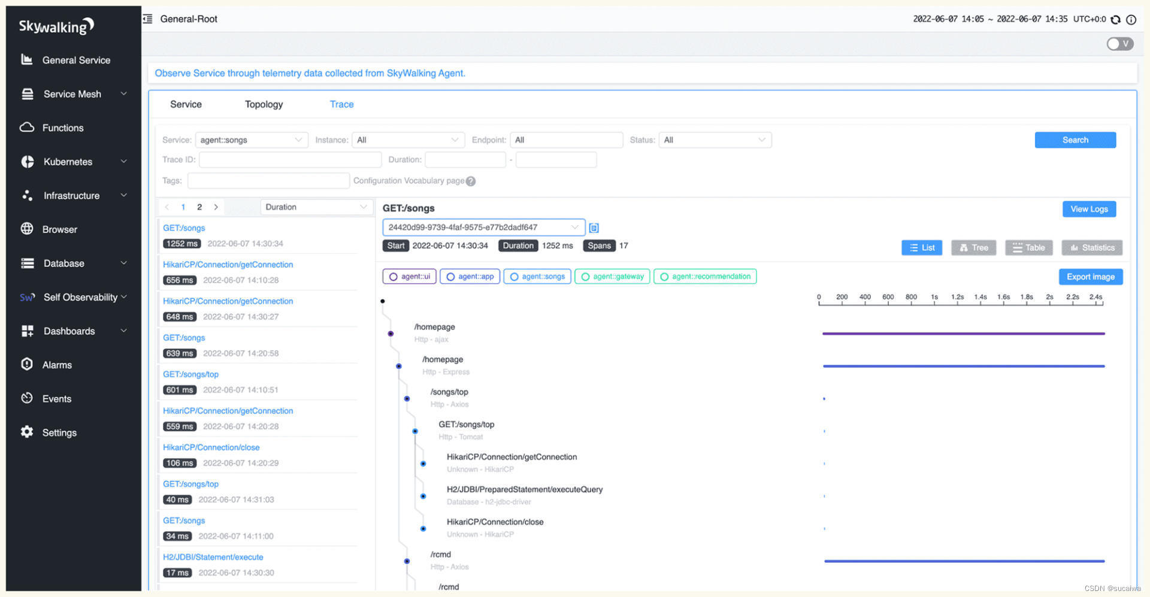Toggle the V switch at top right
Viewport: 1150px width, 597px height.
coord(1119,44)
